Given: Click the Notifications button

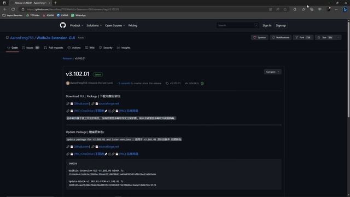Looking at the screenshot, I should pos(281,38).
